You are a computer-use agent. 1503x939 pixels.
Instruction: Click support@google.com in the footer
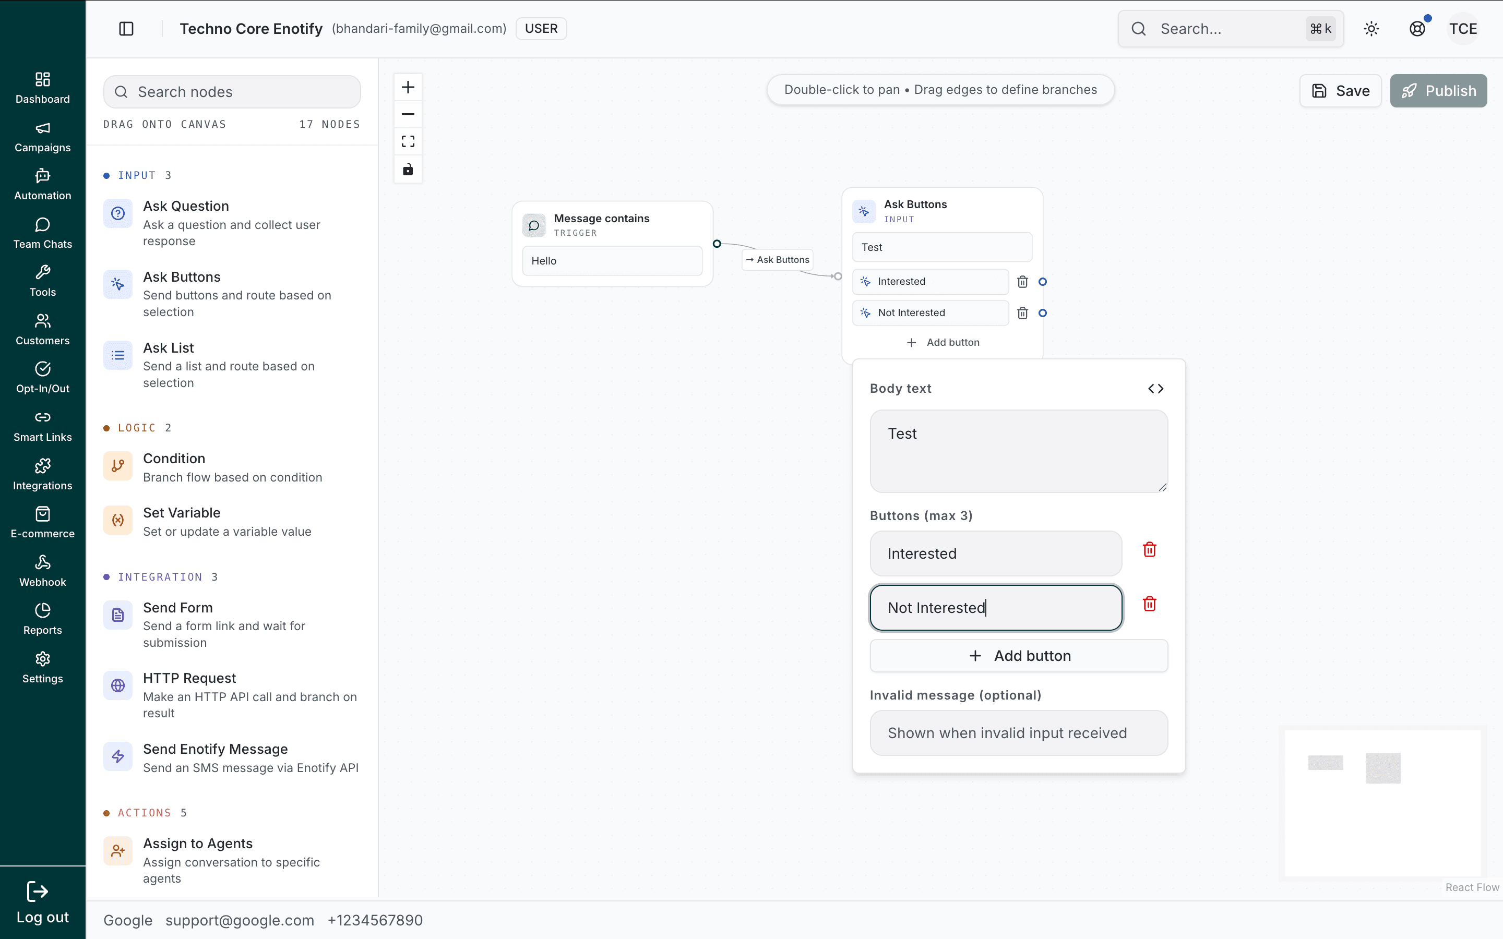tap(240, 920)
